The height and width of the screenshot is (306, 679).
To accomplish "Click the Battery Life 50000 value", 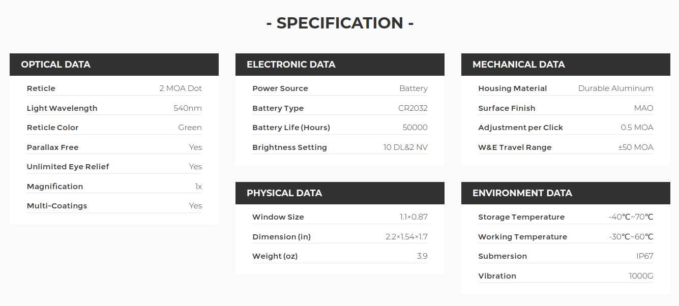I will point(415,128).
